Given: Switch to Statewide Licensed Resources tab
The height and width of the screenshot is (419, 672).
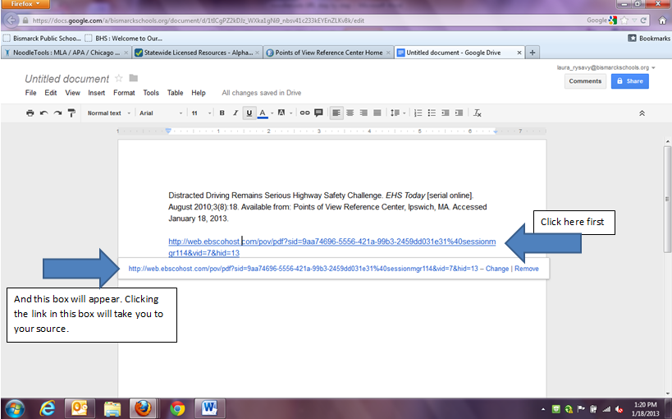Looking at the screenshot, I should tap(197, 53).
